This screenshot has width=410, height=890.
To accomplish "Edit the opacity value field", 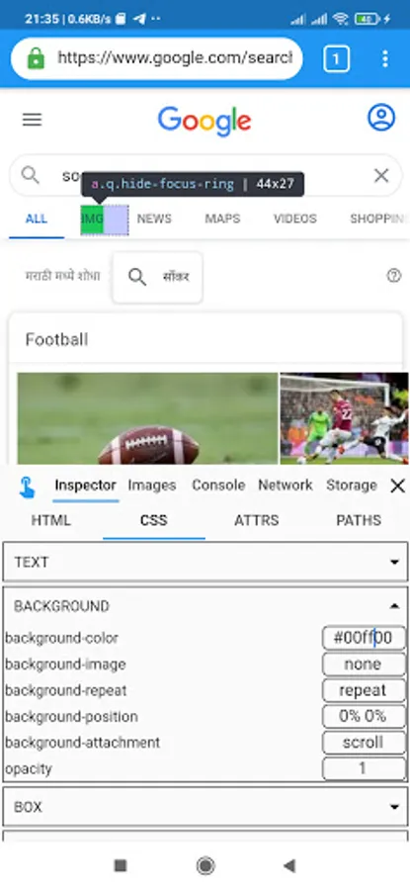I will click(365, 768).
